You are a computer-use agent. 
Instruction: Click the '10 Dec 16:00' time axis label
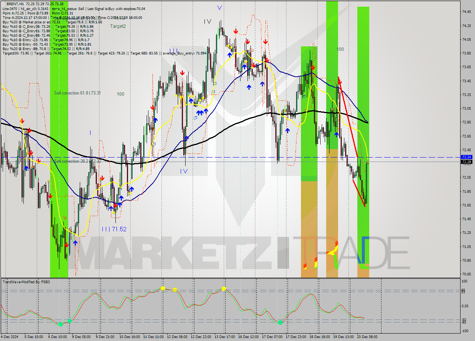(130, 337)
